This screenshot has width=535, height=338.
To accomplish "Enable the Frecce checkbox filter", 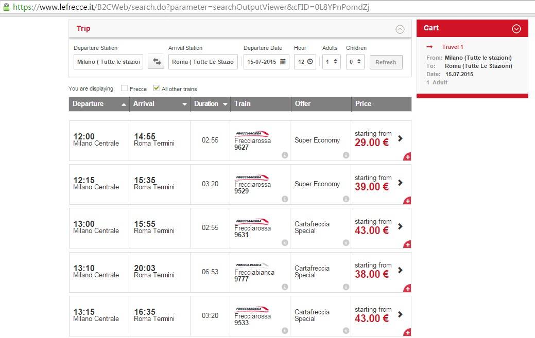I will [x=124, y=88].
